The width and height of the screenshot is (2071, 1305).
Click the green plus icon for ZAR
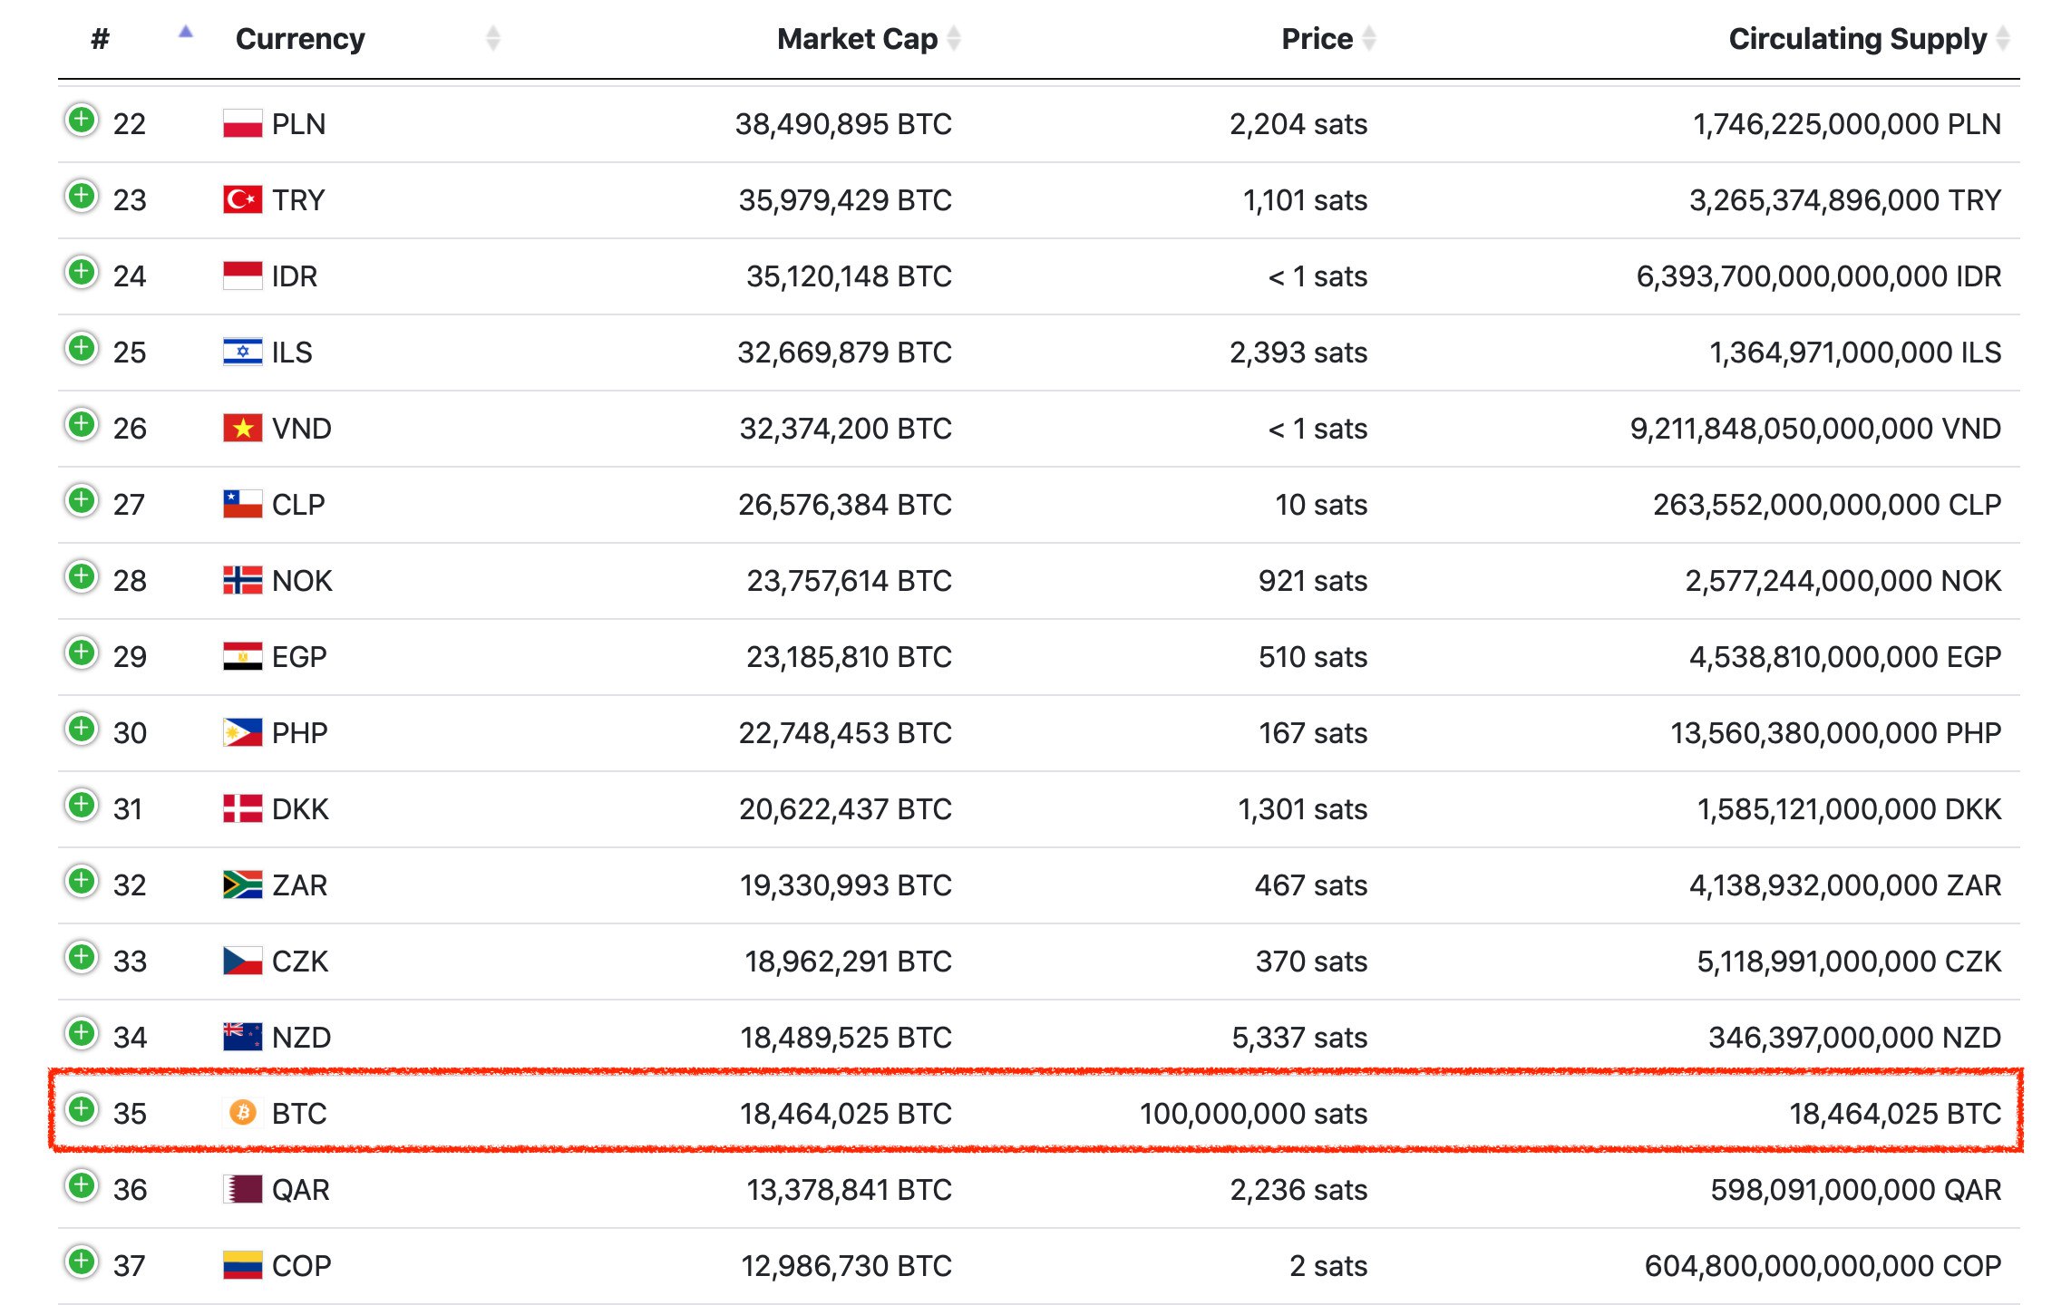coord(82,881)
